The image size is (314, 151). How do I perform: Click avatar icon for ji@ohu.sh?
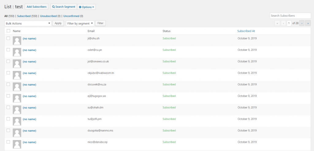(x=17, y=41)
